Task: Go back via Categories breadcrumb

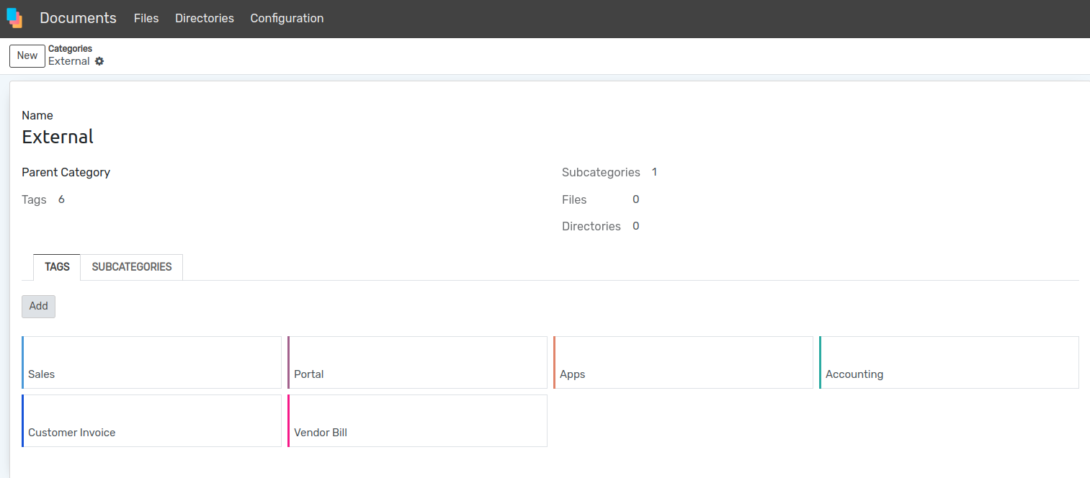Action: (70, 49)
